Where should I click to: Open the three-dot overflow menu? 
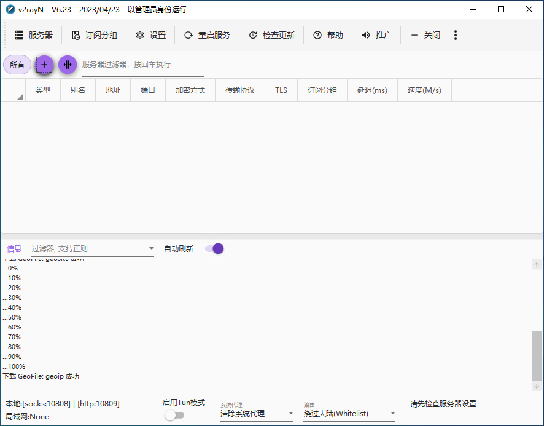click(x=456, y=35)
